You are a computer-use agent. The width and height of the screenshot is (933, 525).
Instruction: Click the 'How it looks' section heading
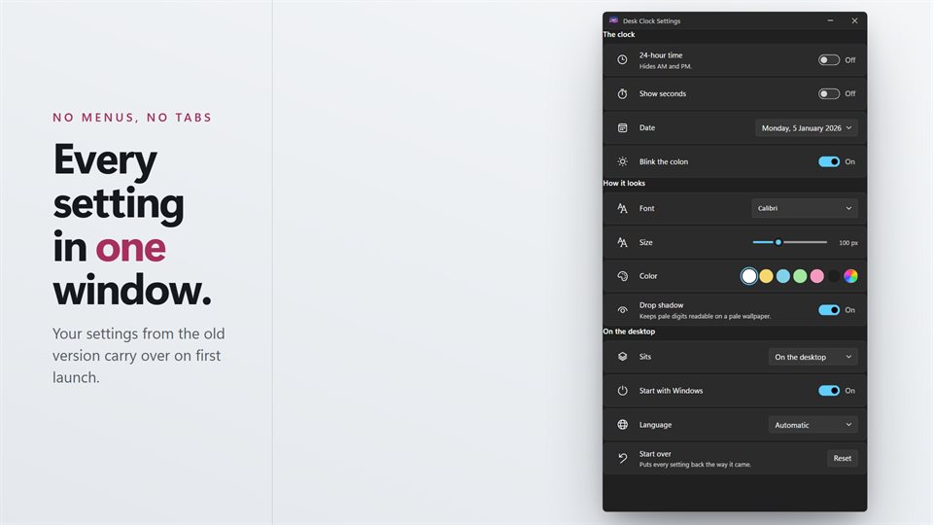point(624,184)
